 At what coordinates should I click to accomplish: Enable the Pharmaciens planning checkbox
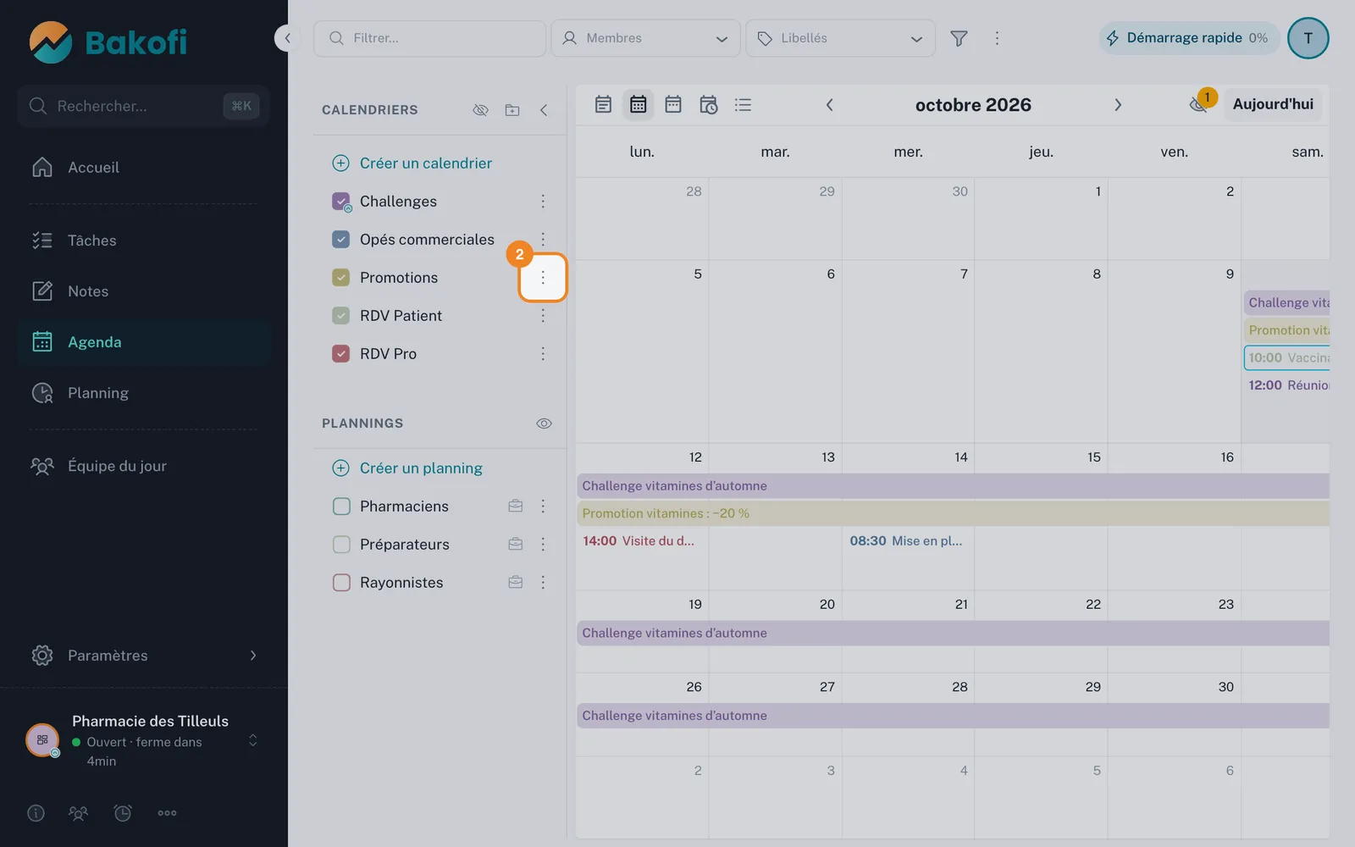(x=341, y=507)
